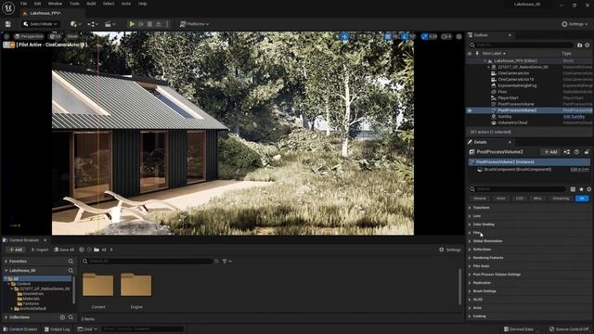Click the Outliner visibility column header eye
Viewport: 594px width, 334px height.
470,54
